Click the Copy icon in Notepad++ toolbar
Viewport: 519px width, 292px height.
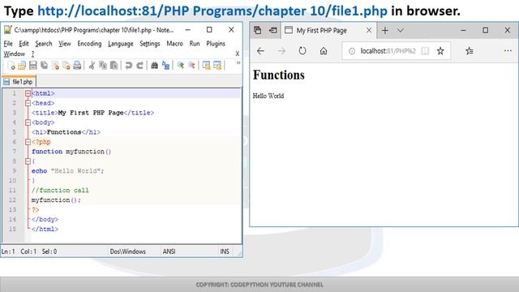point(103,66)
